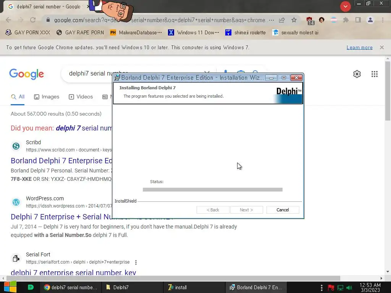
Task: Click the Serial Fort result favicon
Action: (16, 258)
